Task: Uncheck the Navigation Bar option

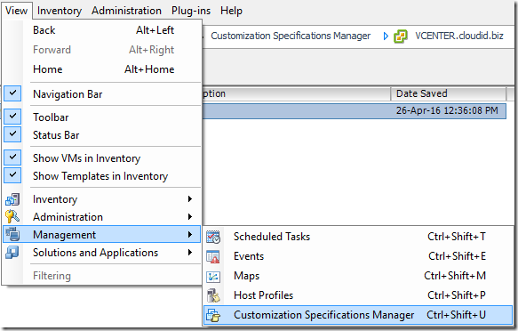Action: point(12,93)
